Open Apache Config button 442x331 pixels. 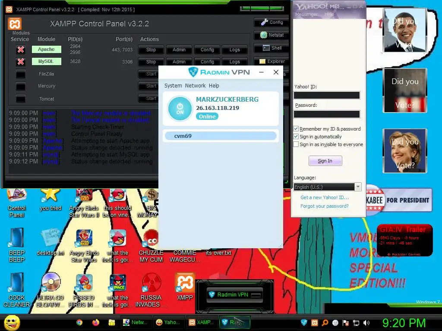(x=207, y=50)
